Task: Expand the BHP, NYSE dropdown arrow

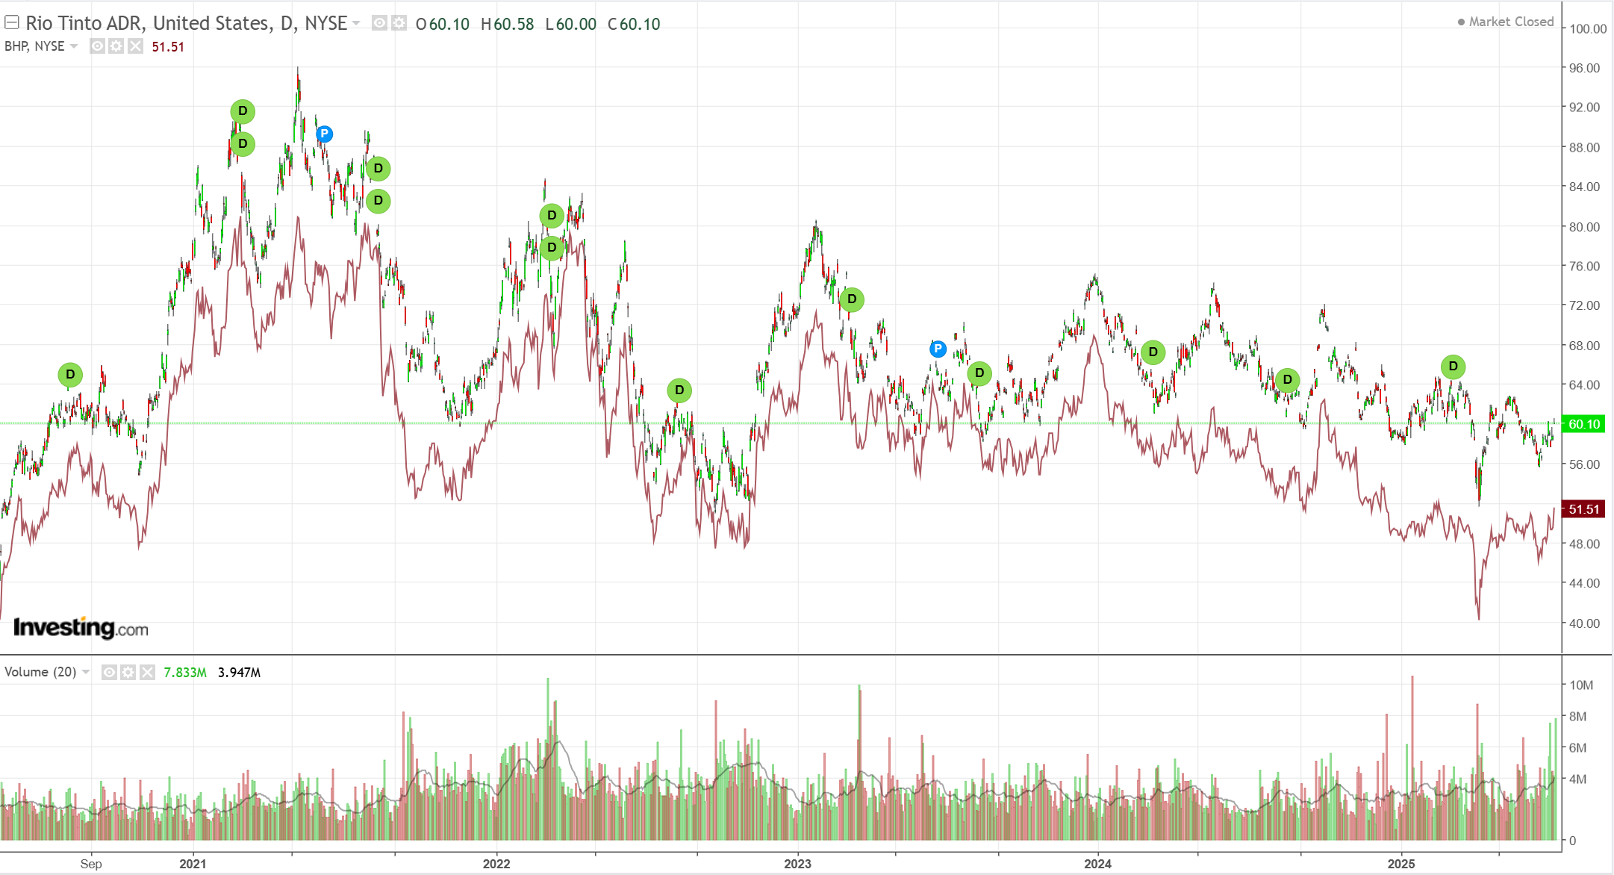Action: [x=74, y=46]
